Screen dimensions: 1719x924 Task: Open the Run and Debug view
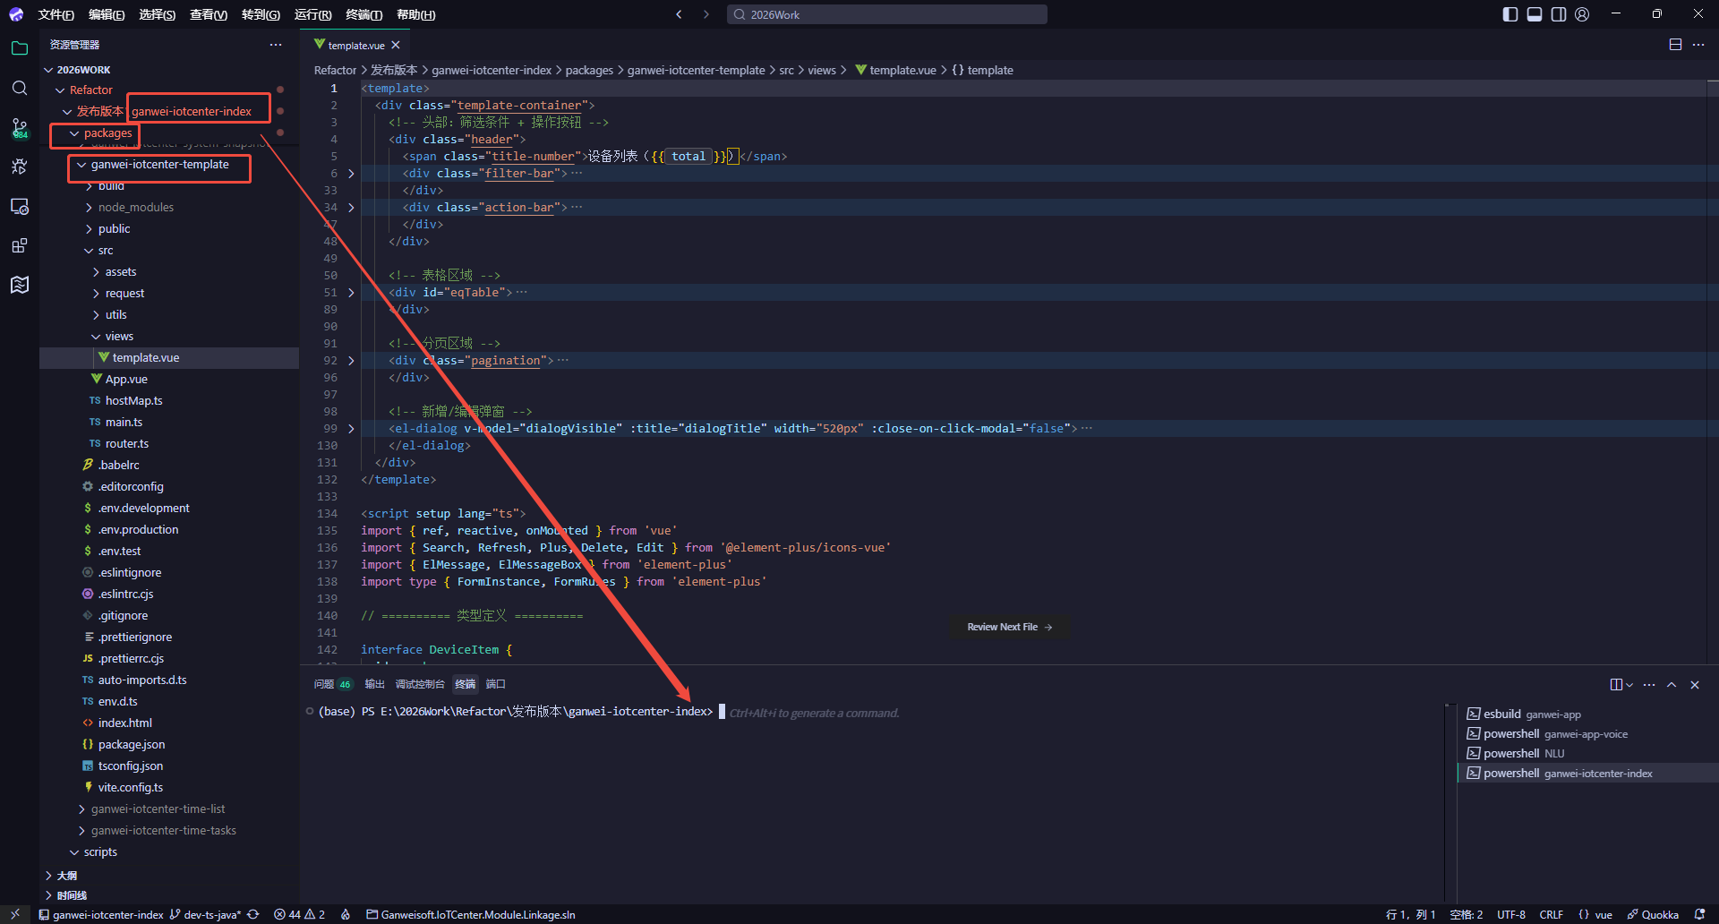tap(20, 167)
